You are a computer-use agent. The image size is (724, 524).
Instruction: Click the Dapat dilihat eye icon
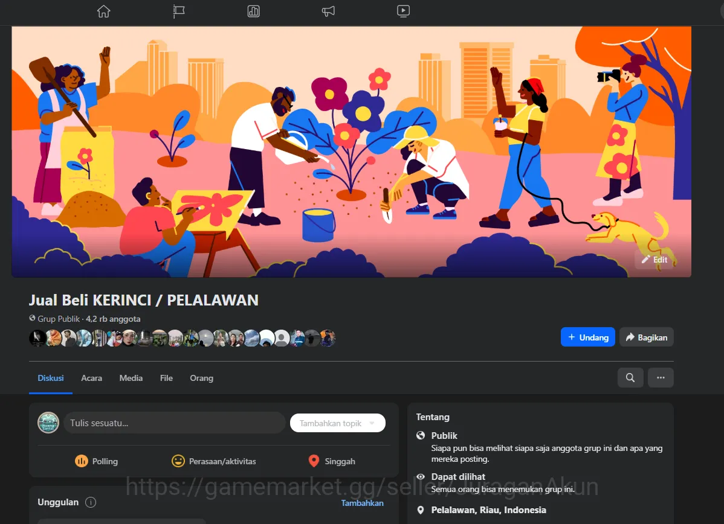tap(421, 476)
